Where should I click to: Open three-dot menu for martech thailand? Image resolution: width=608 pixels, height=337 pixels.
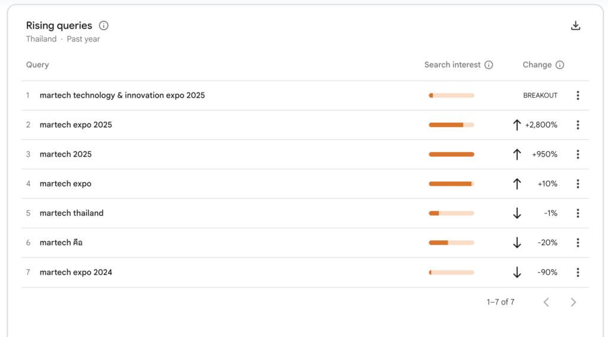[x=578, y=213]
